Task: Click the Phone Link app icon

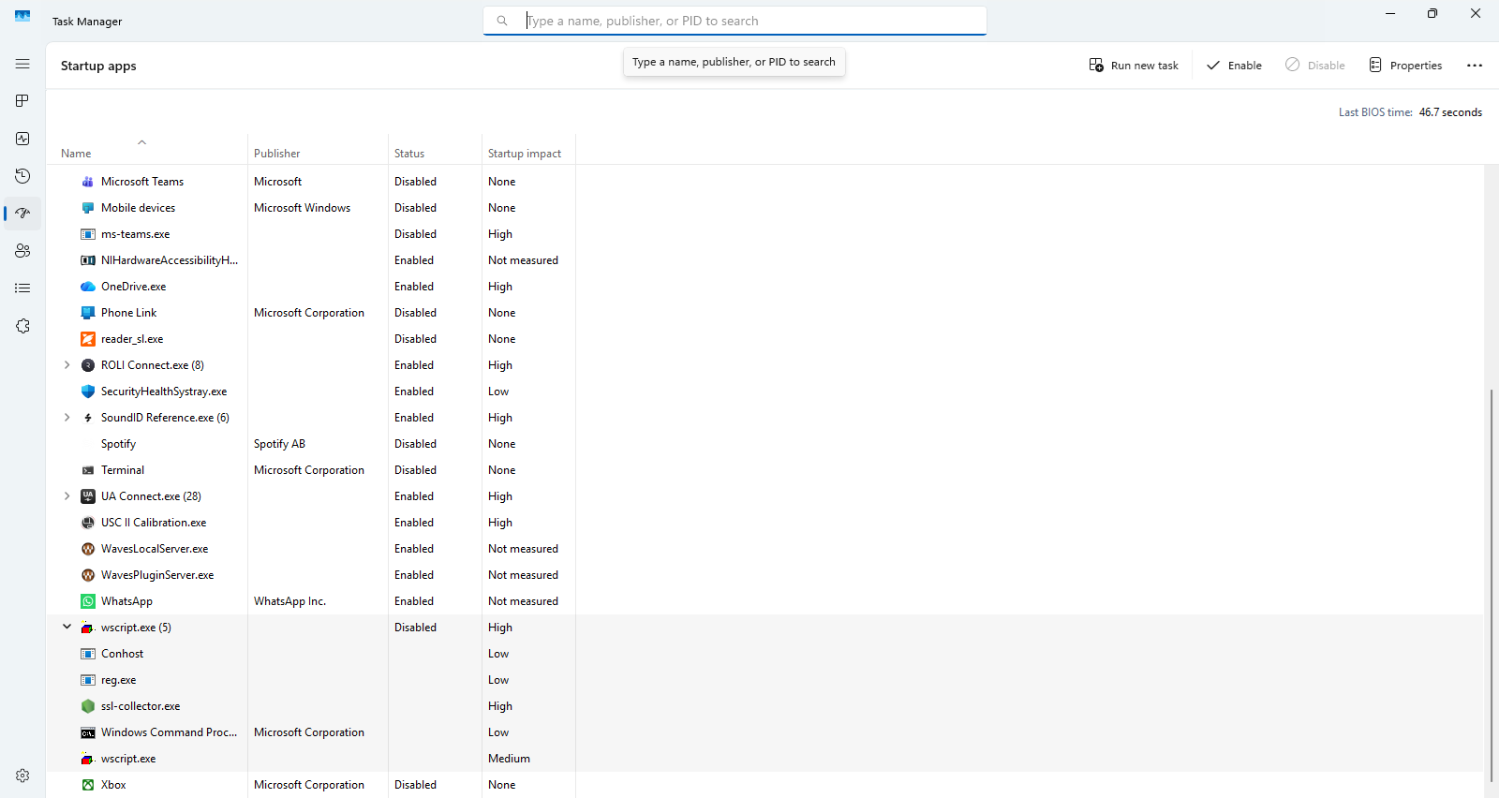Action: tap(88, 313)
